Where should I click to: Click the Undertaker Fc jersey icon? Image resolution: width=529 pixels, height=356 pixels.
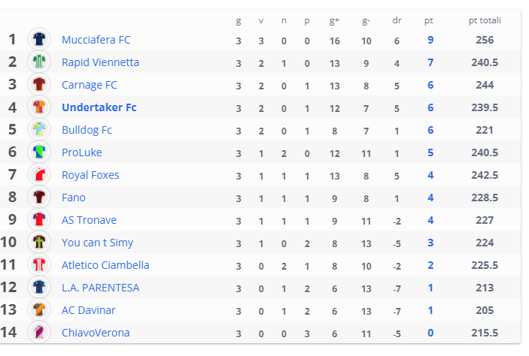point(39,107)
